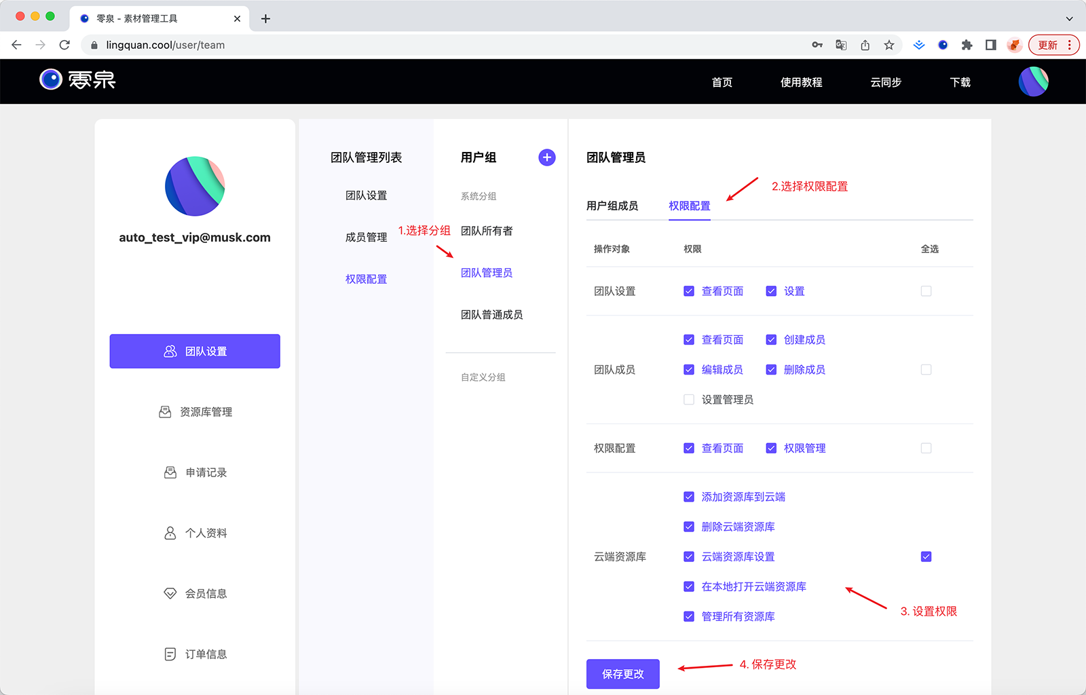Click the 保存更改 button
Screen dimensions: 1086x695
(x=622, y=674)
